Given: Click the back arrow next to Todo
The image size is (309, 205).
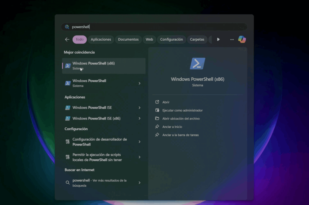Looking at the screenshot, I should (67, 39).
